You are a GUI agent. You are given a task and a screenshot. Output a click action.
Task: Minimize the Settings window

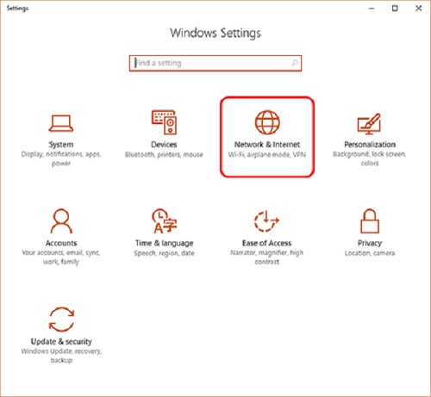click(x=372, y=9)
